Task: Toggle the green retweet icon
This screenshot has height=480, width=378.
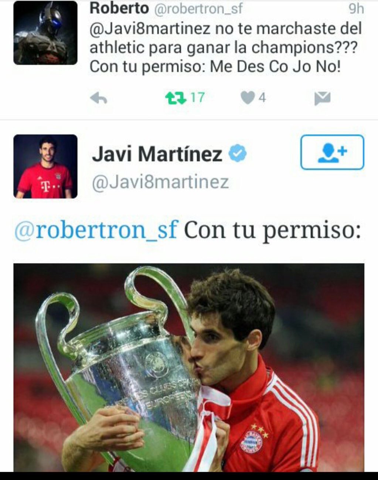Action: point(176,98)
